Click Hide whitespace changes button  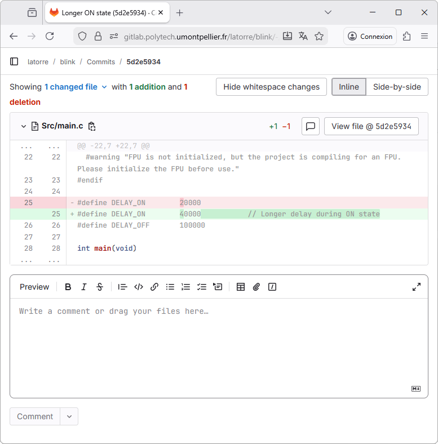coord(271,87)
